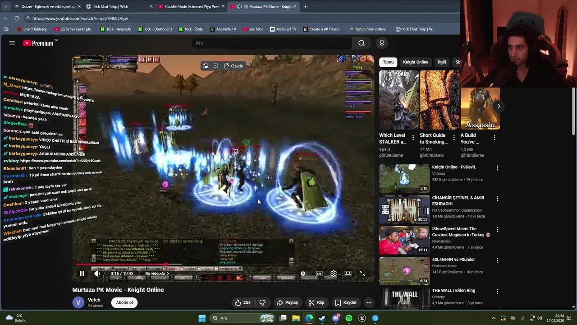Image resolution: width=577 pixels, height=325 pixels.
Task: Click the Özetle summarize button
Action: click(x=234, y=66)
